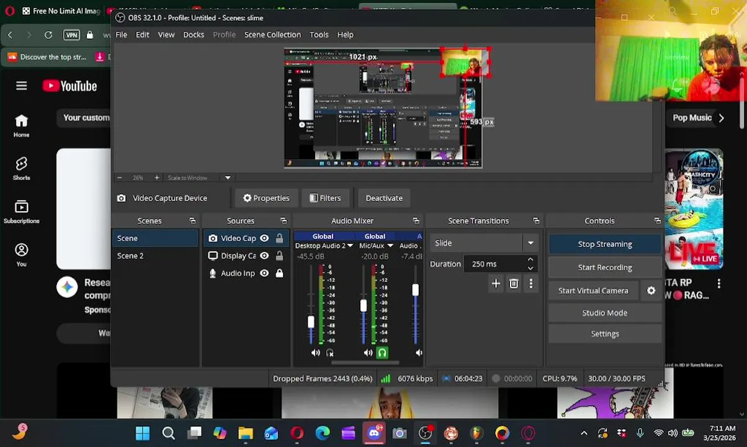Open Windows Start menu
This screenshot has height=447, width=747.
(x=143, y=433)
